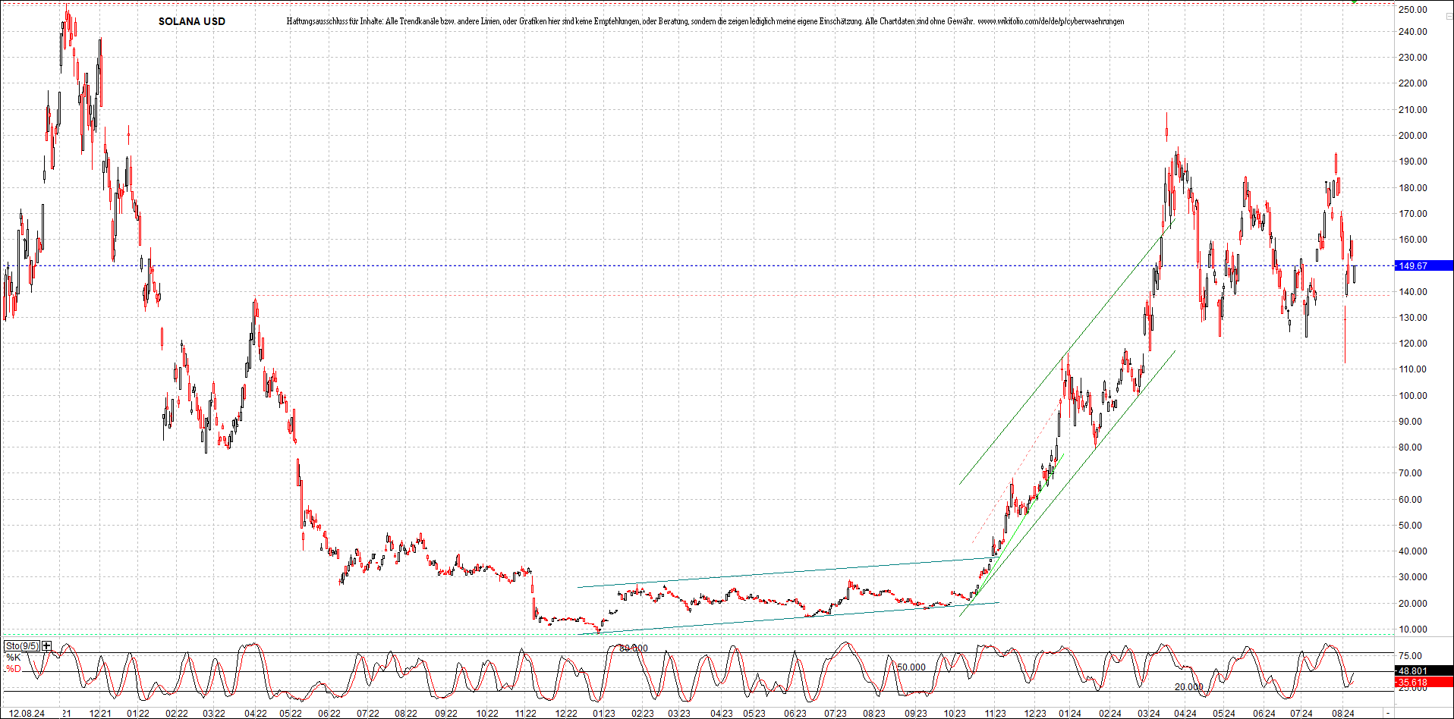Click the small minus box above the price axis

pyautogui.click(x=1449, y=17)
